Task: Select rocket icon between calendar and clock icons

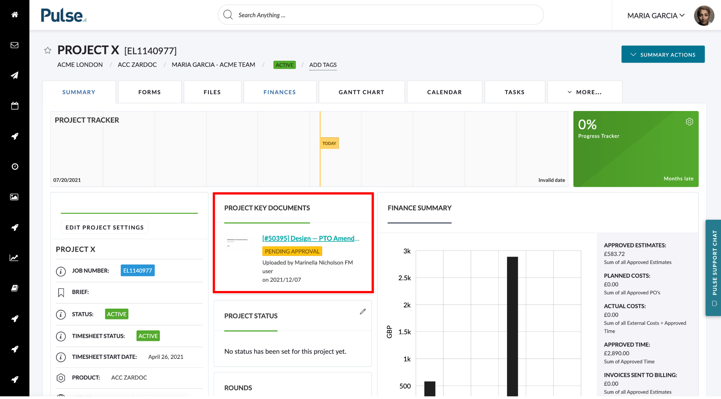Action: click(15, 136)
